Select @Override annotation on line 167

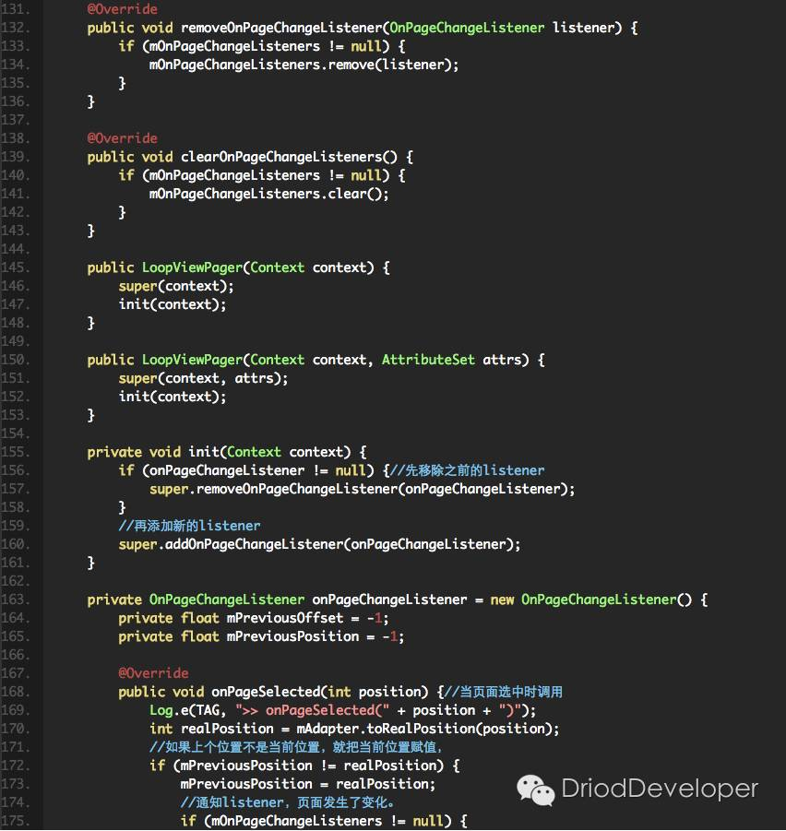[153, 673]
